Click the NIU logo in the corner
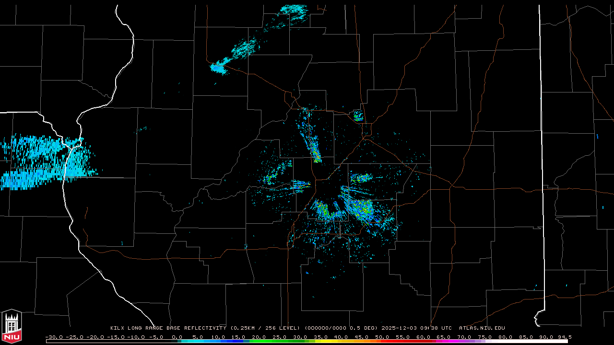This screenshot has width=614, height=345. pos(12,327)
